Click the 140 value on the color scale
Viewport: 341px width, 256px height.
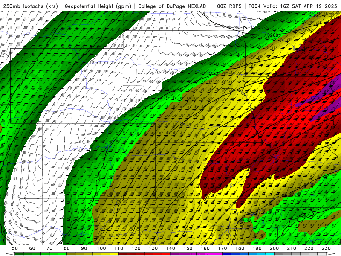pyautogui.click(x=170, y=248)
